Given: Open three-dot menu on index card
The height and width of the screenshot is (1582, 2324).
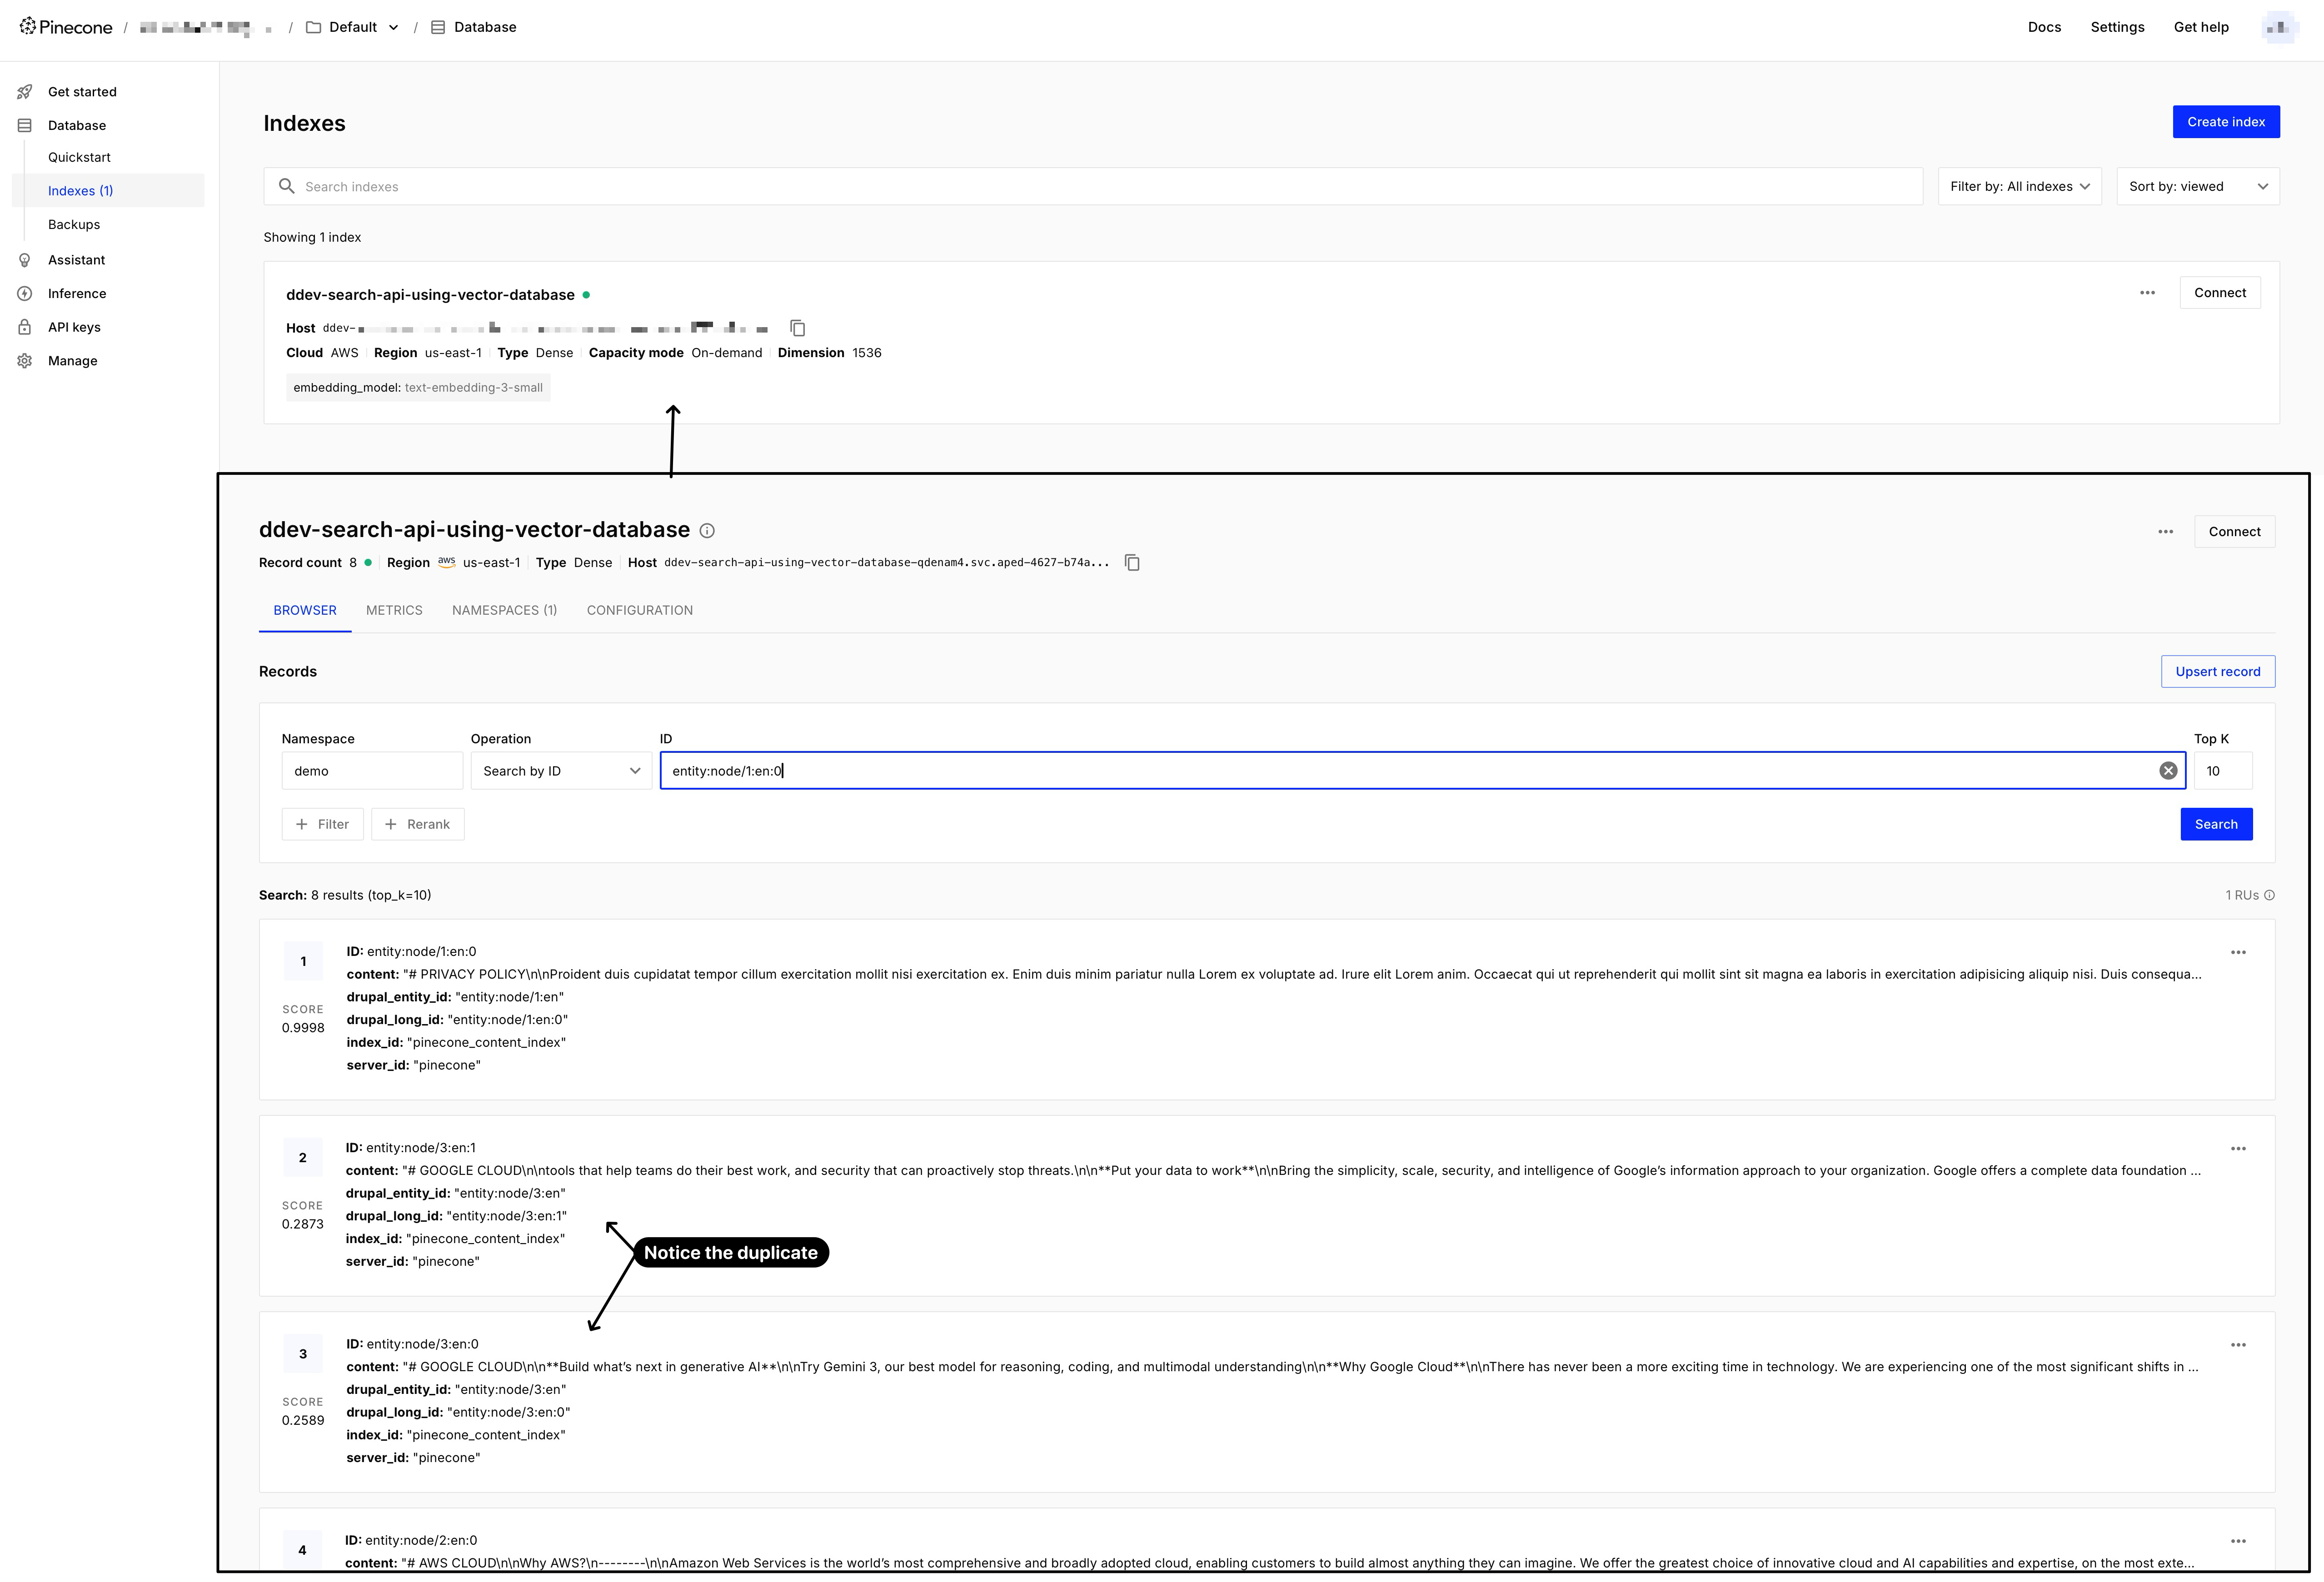Looking at the screenshot, I should 2147,293.
